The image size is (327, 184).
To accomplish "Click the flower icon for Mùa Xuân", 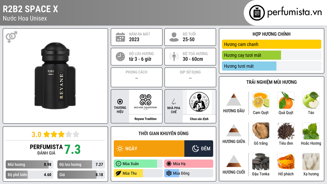I will point(118,164).
